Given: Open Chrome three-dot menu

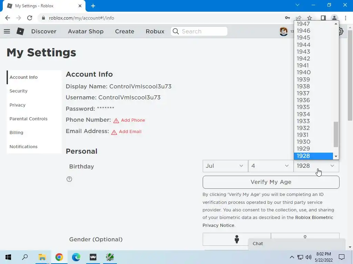Looking at the screenshot, I should pyautogui.click(x=345, y=18).
